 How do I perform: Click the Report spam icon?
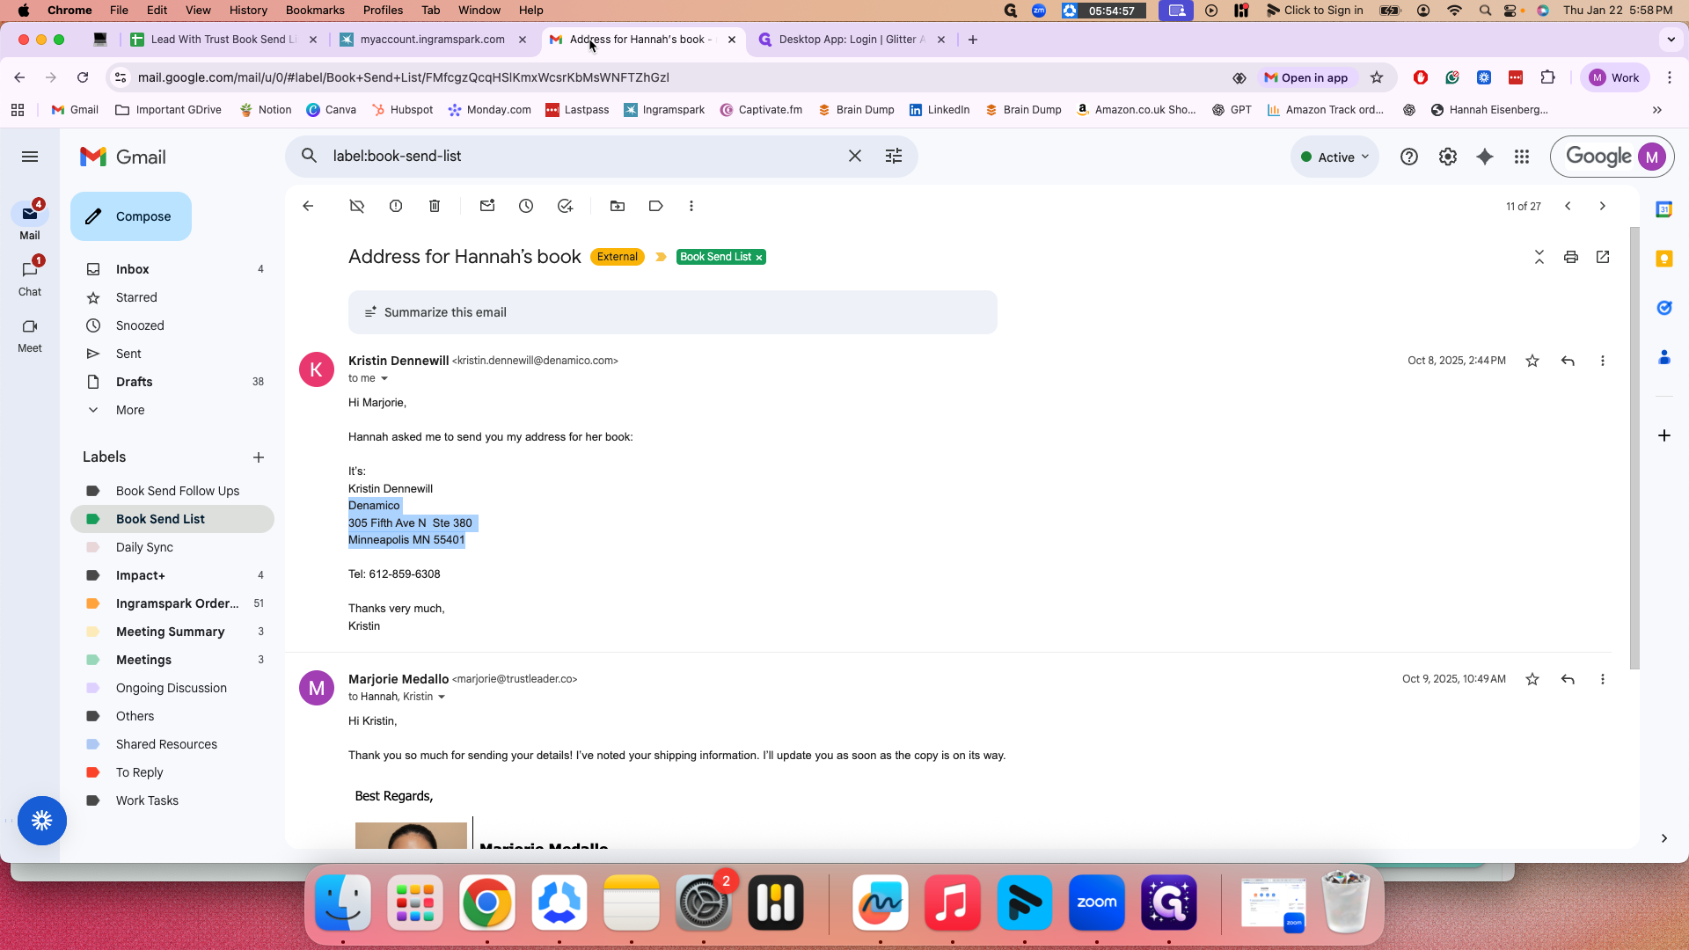coord(396,206)
